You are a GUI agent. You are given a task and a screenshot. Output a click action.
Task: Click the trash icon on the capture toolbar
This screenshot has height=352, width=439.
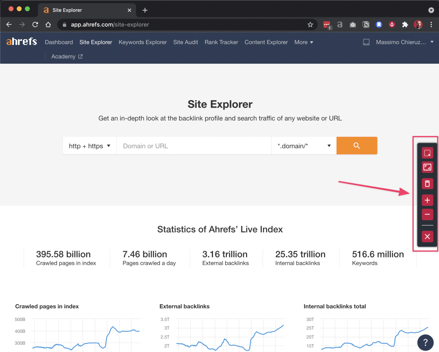click(x=427, y=184)
